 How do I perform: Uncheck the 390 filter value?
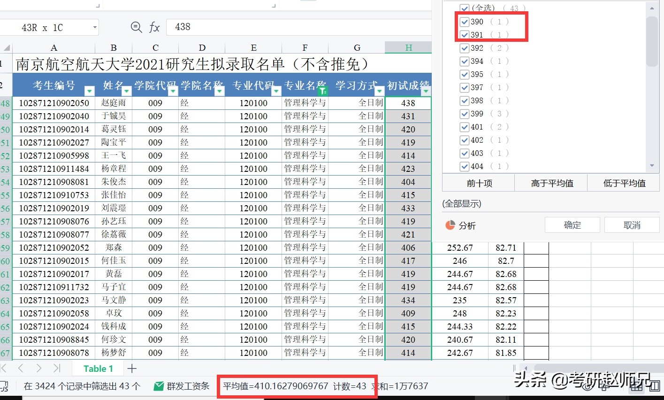point(464,21)
